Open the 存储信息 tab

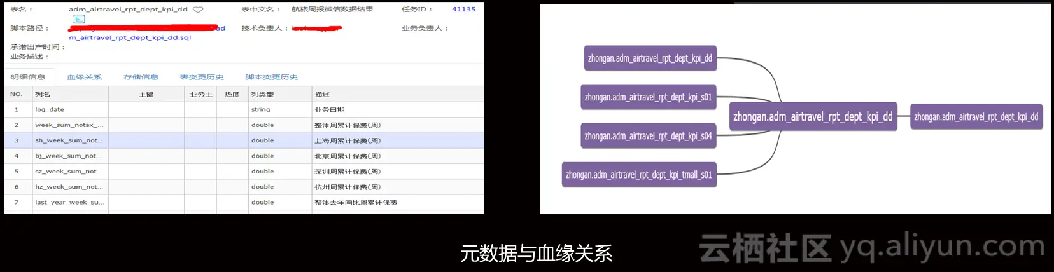click(141, 77)
